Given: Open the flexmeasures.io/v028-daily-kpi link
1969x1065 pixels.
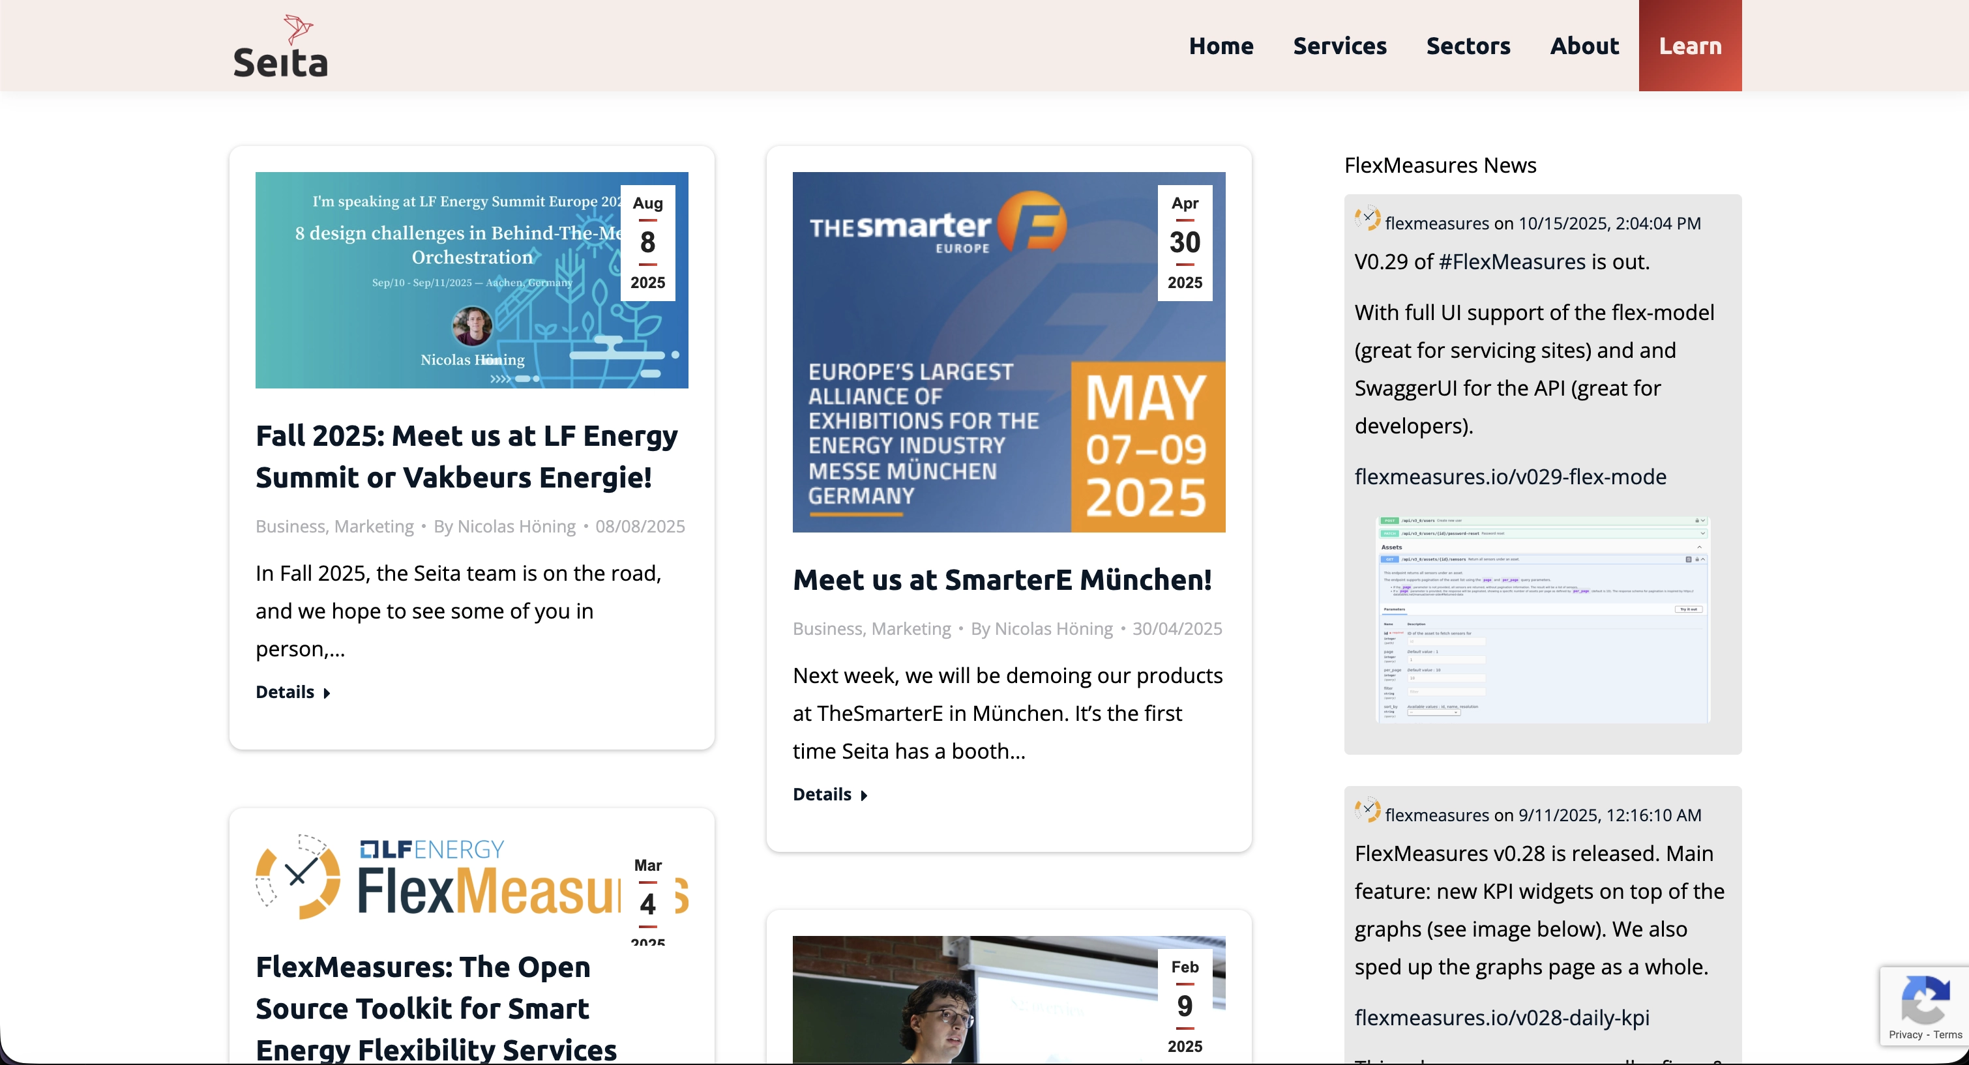Looking at the screenshot, I should click(1502, 1017).
